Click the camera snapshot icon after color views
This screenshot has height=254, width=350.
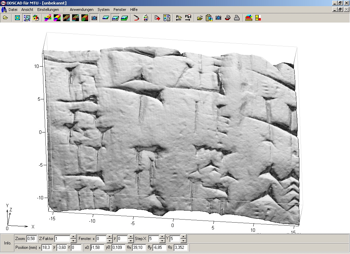coord(94,18)
